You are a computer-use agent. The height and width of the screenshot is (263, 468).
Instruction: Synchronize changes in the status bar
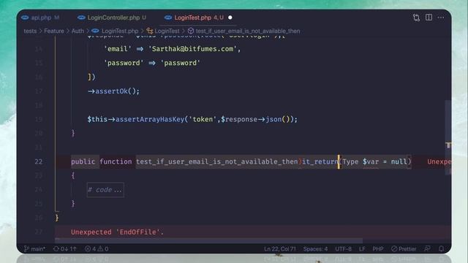[65, 248]
